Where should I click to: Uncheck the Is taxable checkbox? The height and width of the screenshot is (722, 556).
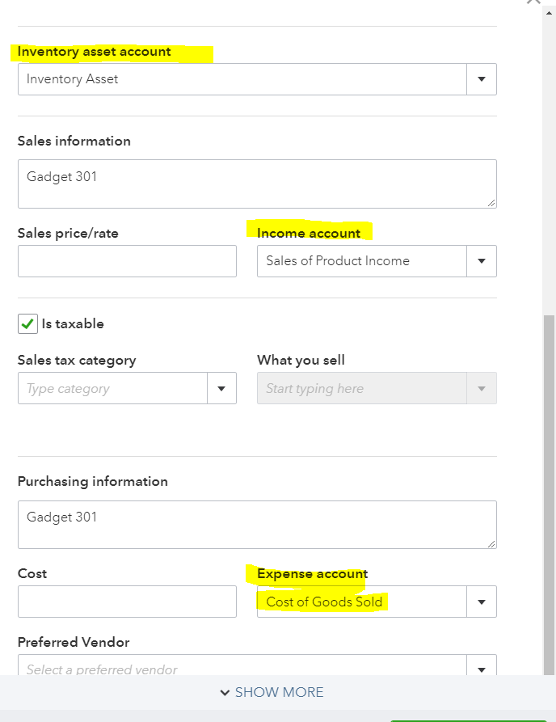pos(28,324)
